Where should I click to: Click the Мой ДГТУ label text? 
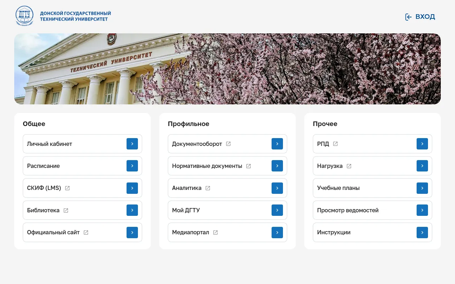coord(186,210)
